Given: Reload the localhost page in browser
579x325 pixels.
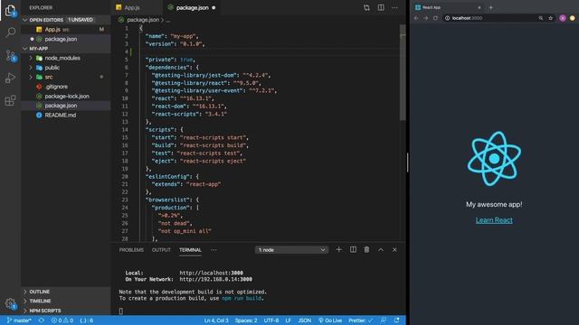Looking at the screenshot, I should coord(435,18).
